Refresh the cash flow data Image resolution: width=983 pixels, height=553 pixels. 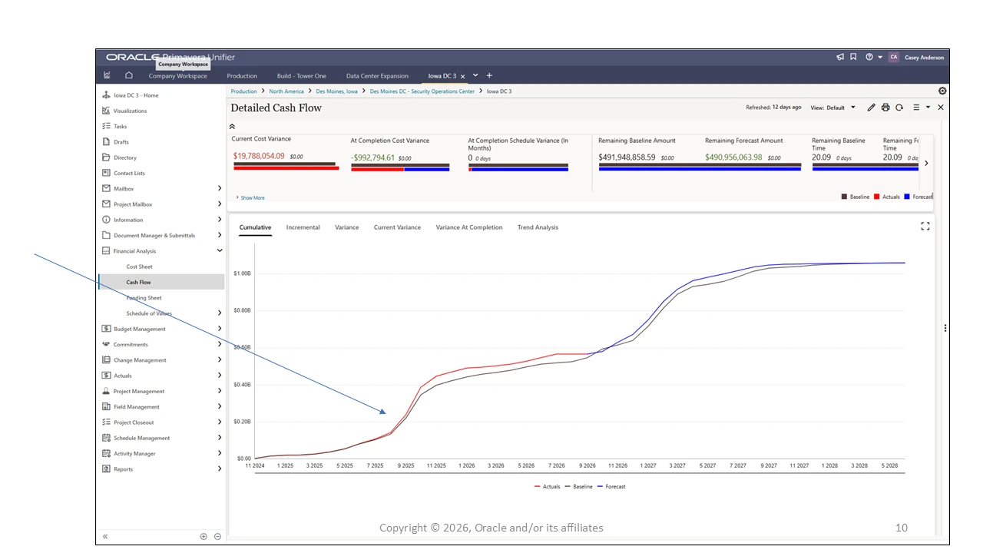click(899, 108)
